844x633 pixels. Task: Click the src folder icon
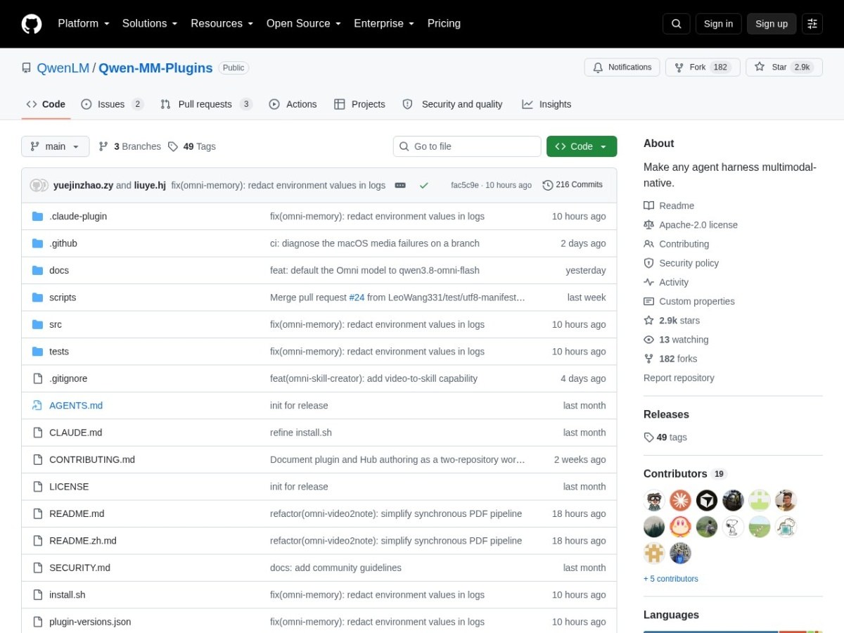pos(38,325)
